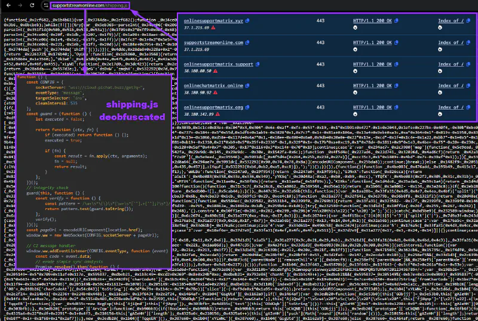
Task: Copy the HTTP status in the onlinechatmatrix.online row
Action: (x=396, y=86)
